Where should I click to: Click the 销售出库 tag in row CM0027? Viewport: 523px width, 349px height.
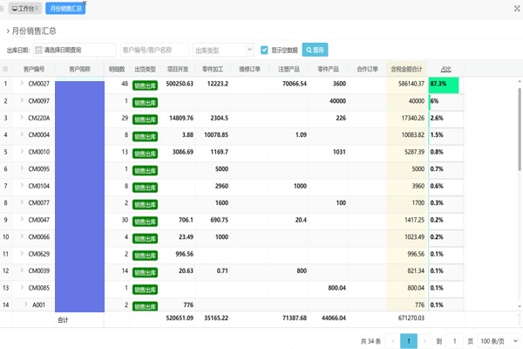(x=145, y=86)
